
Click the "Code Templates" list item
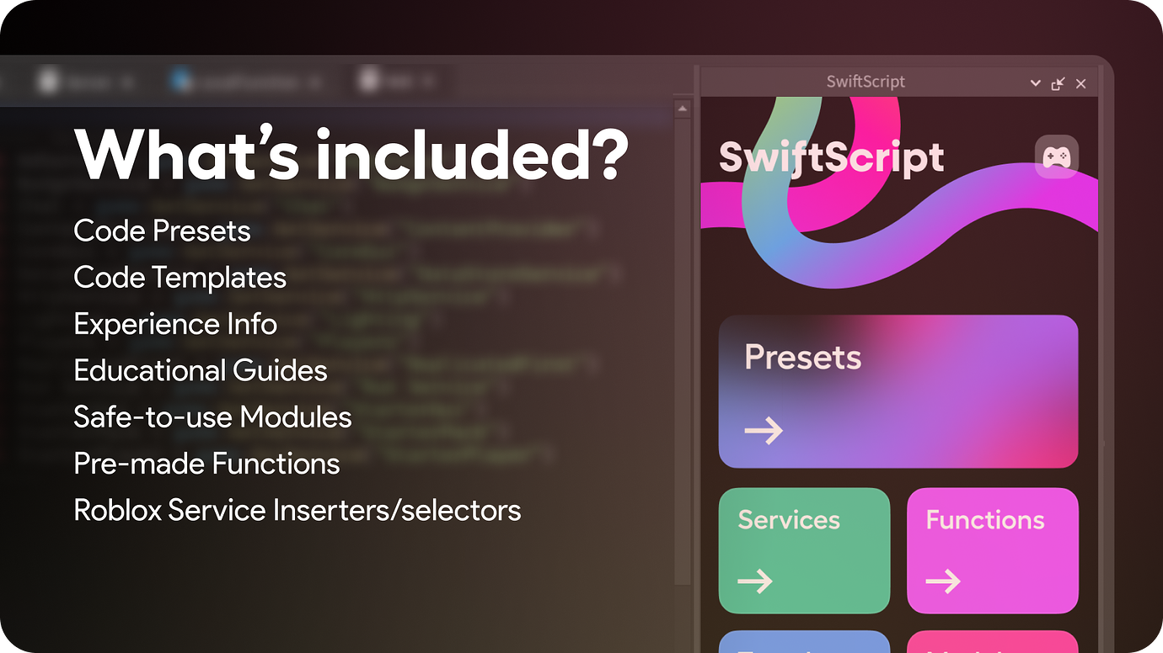(x=180, y=278)
